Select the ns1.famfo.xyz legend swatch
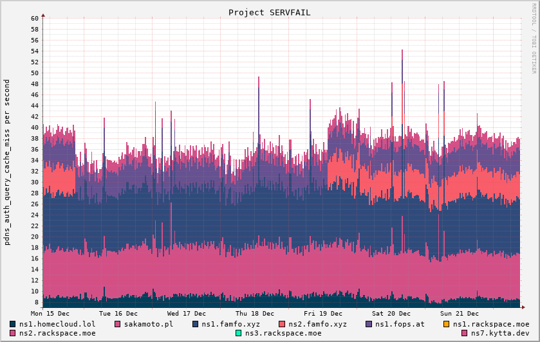This screenshot has height=342, width=540. pos(195,324)
